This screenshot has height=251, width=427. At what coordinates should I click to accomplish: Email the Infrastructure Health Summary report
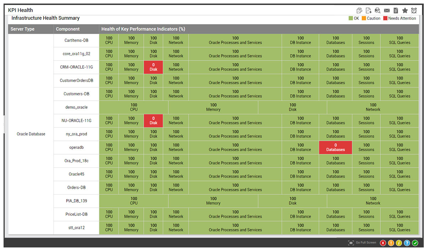pos(387,10)
